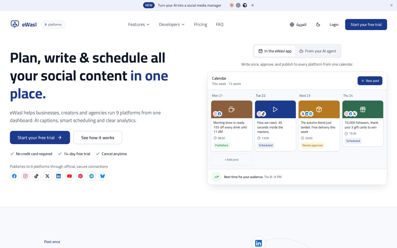The width and height of the screenshot is (397, 248).
Task: Switch to From your AI agent tab
Action: 318,51
